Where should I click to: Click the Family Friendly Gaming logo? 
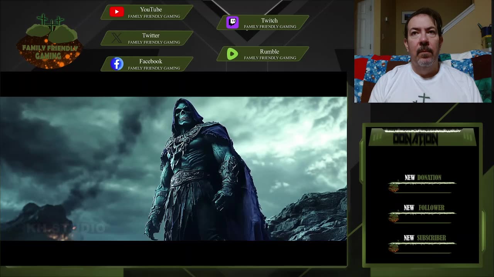49,42
